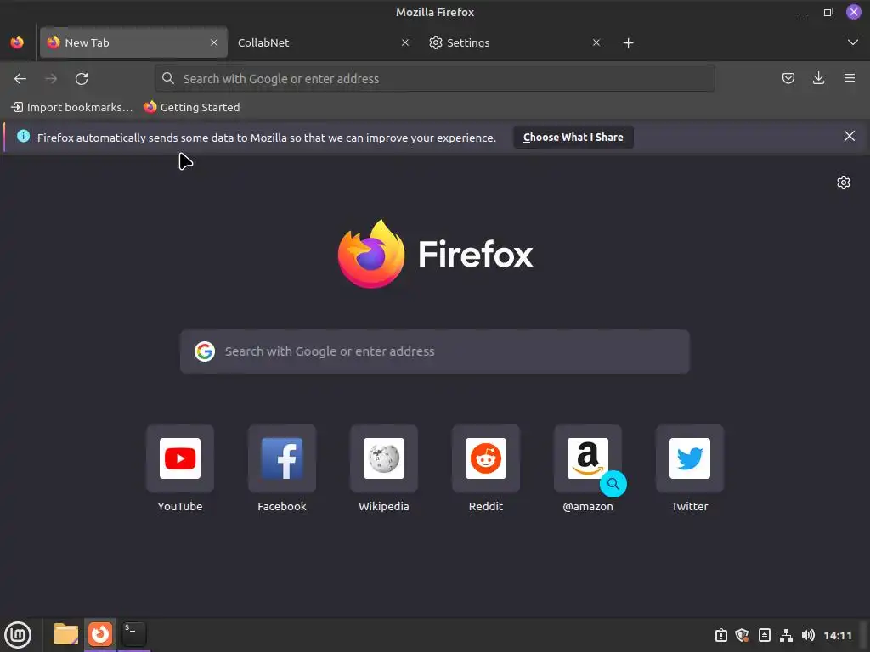Click the Firefox taskbar button
Image resolution: width=870 pixels, height=652 pixels.
point(100,634)
